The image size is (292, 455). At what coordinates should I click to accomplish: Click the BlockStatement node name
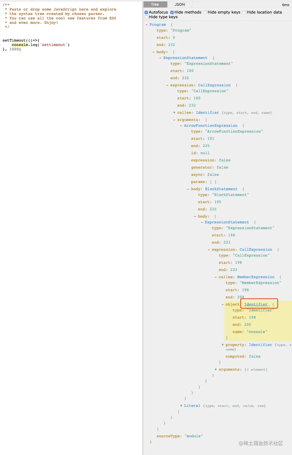(x=221, y=189)
